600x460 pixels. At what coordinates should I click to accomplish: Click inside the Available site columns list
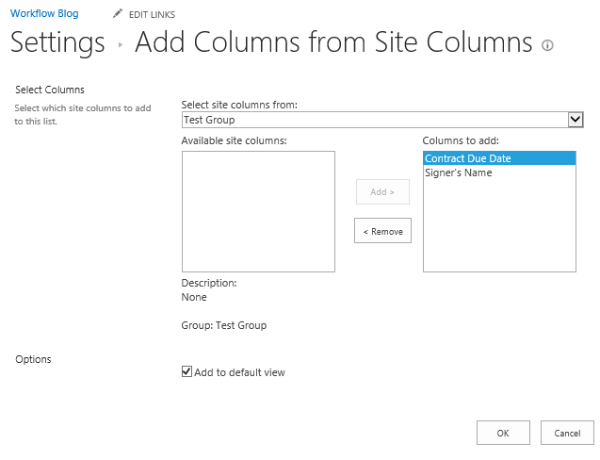pos(258,211)
